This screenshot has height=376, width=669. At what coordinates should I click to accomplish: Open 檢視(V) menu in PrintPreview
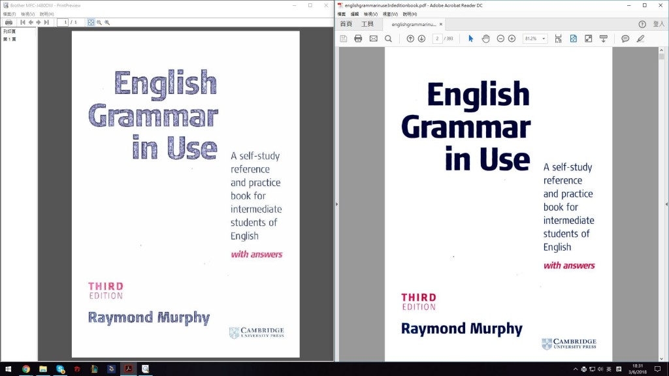click(27, 14)
